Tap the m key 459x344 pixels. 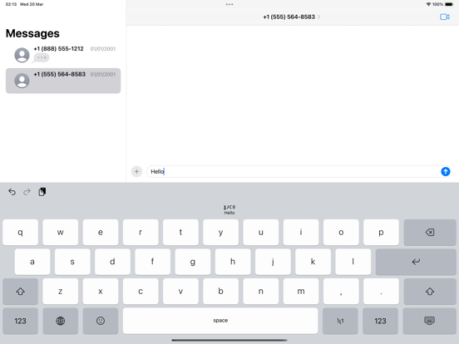[x=301, y=292]
